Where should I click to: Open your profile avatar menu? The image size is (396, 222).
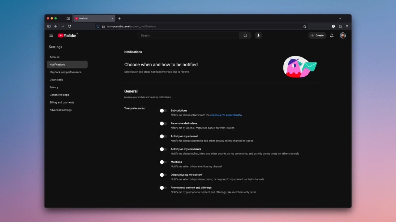click(342, 35)
